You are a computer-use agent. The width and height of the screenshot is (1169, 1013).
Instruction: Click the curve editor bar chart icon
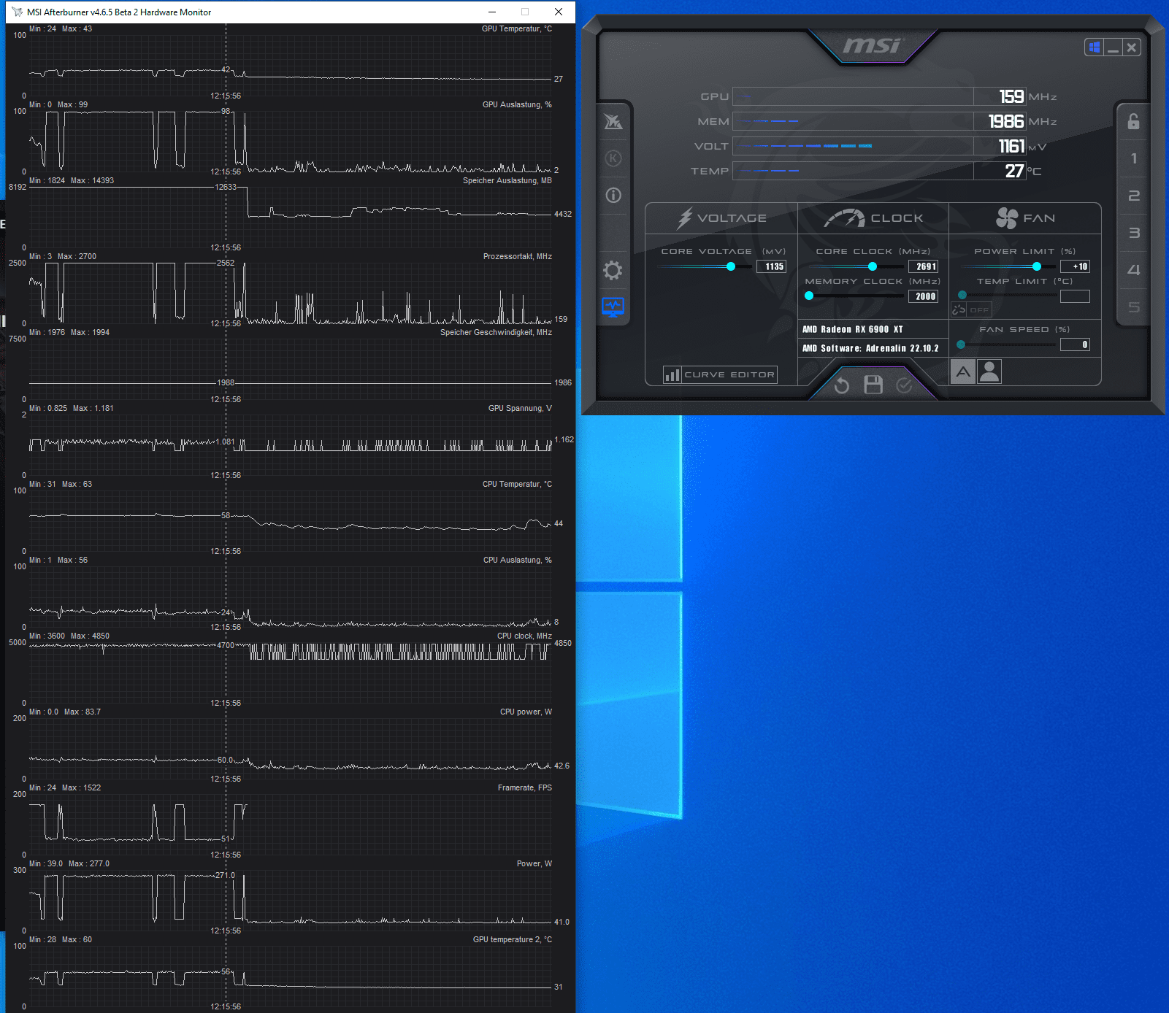[672, 375]
